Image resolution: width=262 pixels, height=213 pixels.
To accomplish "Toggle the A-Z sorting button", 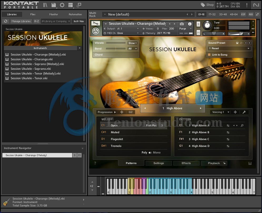I will [37, 21].
